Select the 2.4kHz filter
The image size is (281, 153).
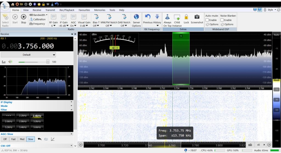tap(37, 116)
